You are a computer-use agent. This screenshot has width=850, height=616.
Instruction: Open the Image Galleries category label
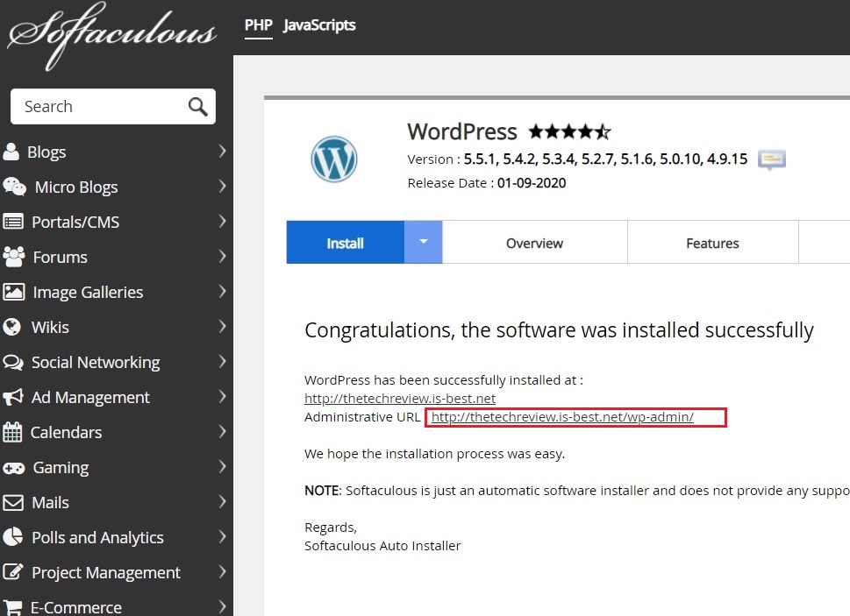point(88,293)
